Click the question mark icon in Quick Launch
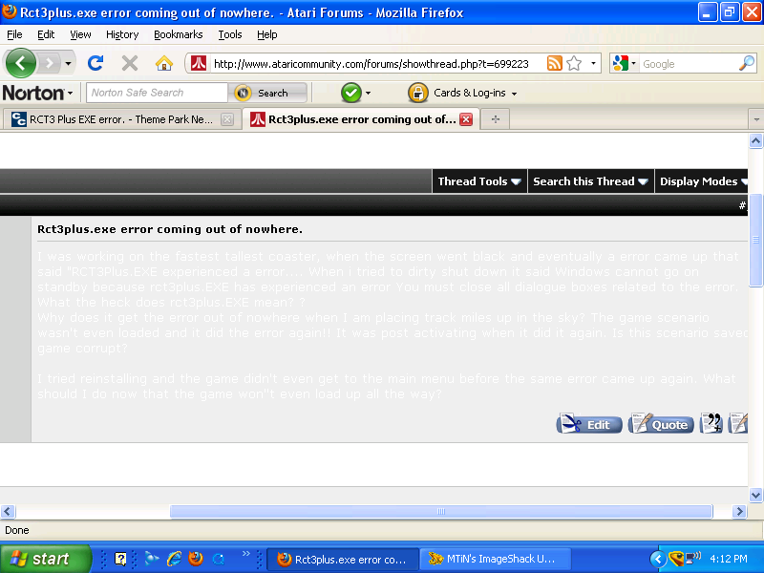The image size is (764, 573). (x=120, y=559)
